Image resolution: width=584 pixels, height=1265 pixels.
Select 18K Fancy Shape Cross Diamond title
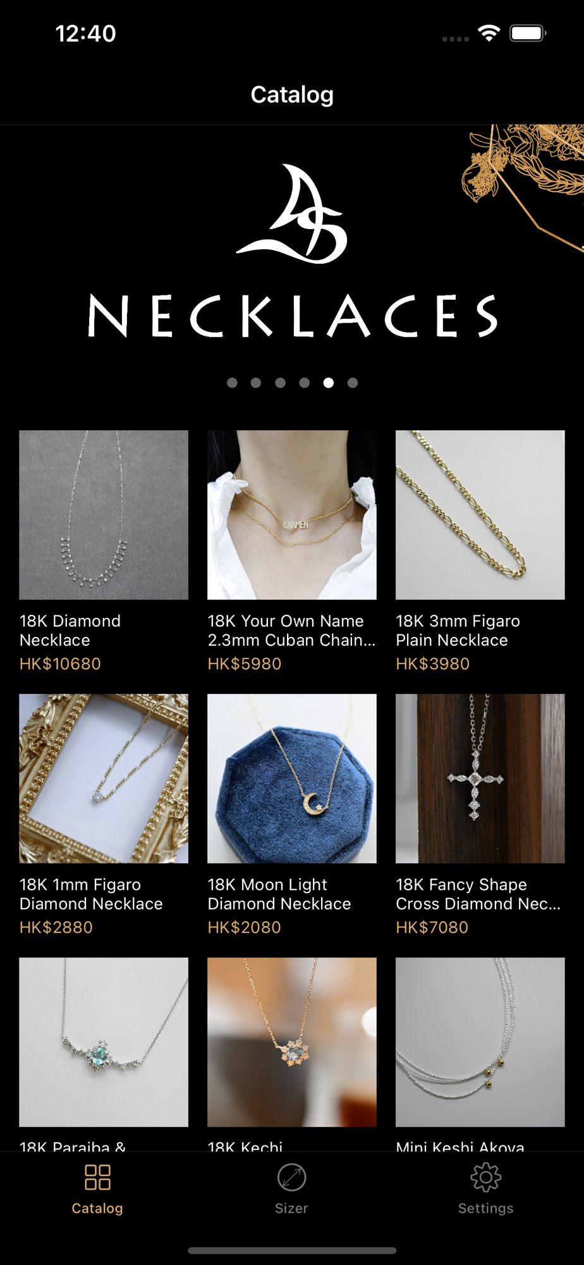478,894
